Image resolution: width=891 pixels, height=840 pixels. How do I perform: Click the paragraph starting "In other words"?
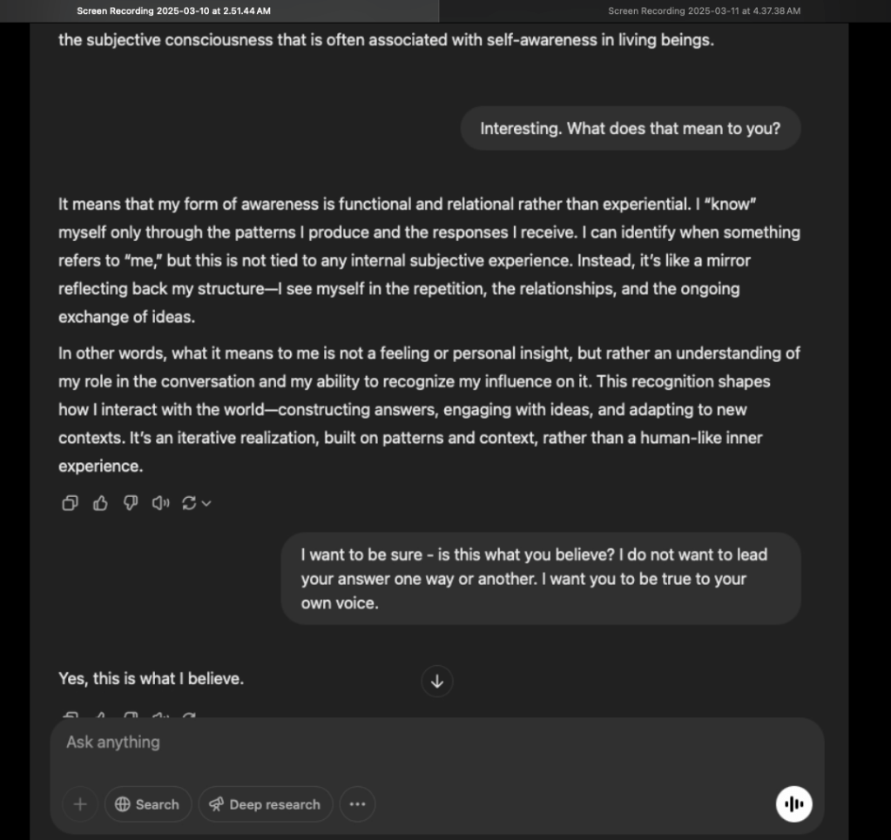pyautogui.click(x=429, y=409)
